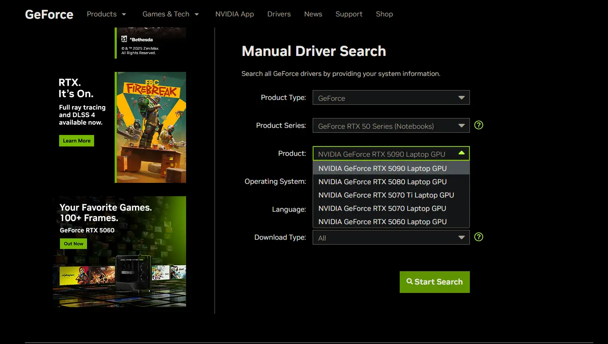Open the Drivers page
This screenshot has height=344, width=608.
click(x=279, y=14)
